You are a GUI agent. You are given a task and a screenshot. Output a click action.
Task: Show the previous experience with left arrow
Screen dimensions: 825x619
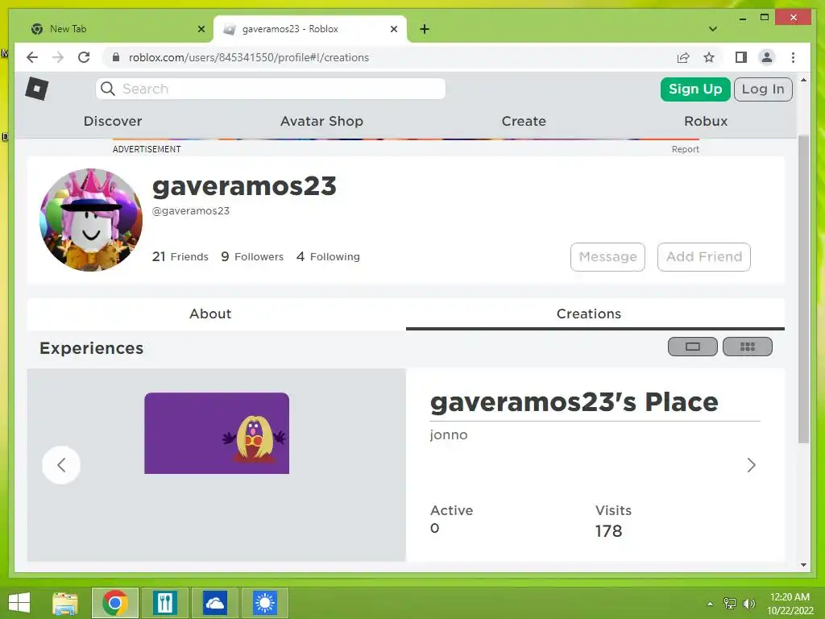pyautogui.click(x=61, y=465)
